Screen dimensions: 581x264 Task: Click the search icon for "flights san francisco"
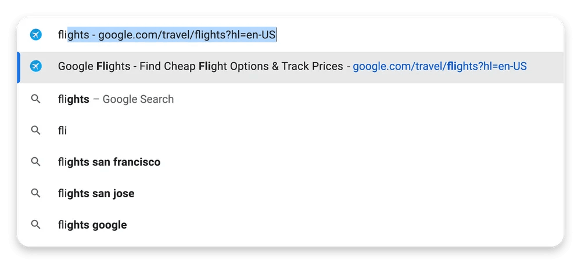(x=36, y=162)
